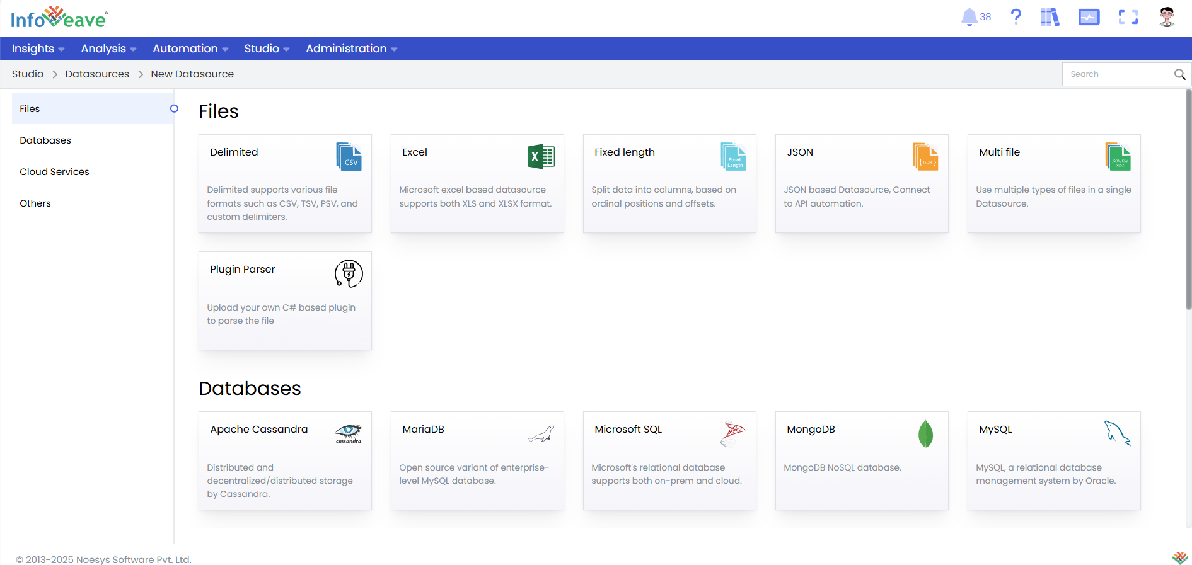Viewport: 1192px width, 565px height.
Task: Click the Files section indicator circle
Action: pos(174,108)
